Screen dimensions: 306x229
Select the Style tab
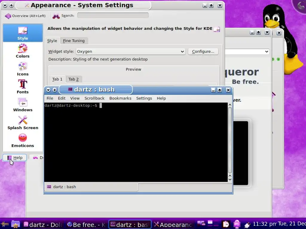(x=52, y=41)
